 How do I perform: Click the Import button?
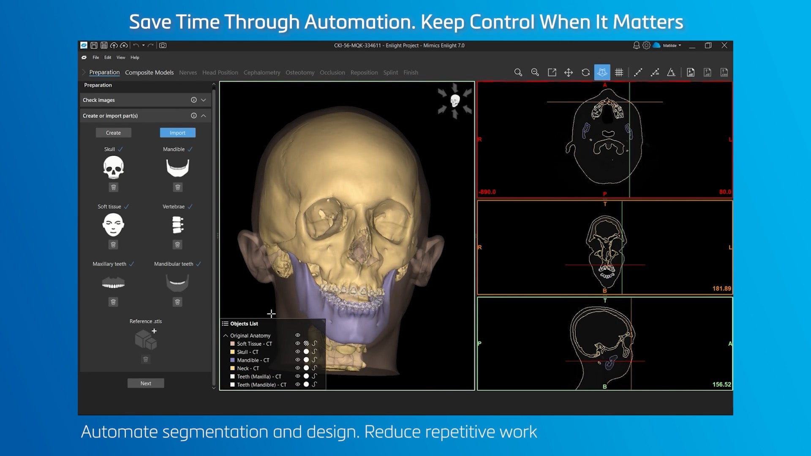[x=177, y=133]
